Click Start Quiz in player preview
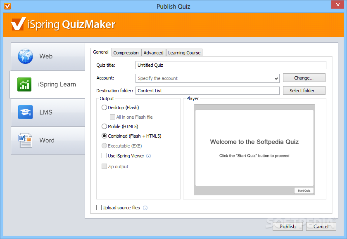Viewport: 347px width, 239px height. 304,191
